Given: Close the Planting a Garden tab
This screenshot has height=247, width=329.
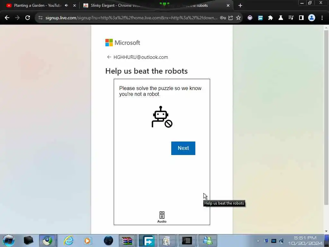Looking at the screenshot, I should tap(75, 5).
